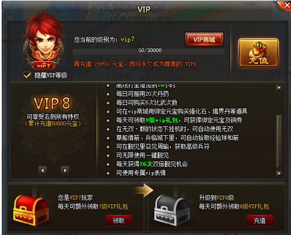Viewport: 291px width, 235px height.
Task: Click the VIP 7 badge under avatar
Action: coord(44,65)
